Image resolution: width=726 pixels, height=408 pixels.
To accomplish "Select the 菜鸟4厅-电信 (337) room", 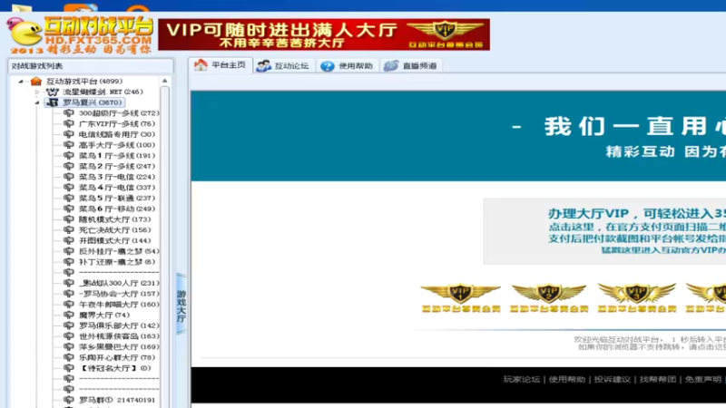I will click(x=117, y=188).
